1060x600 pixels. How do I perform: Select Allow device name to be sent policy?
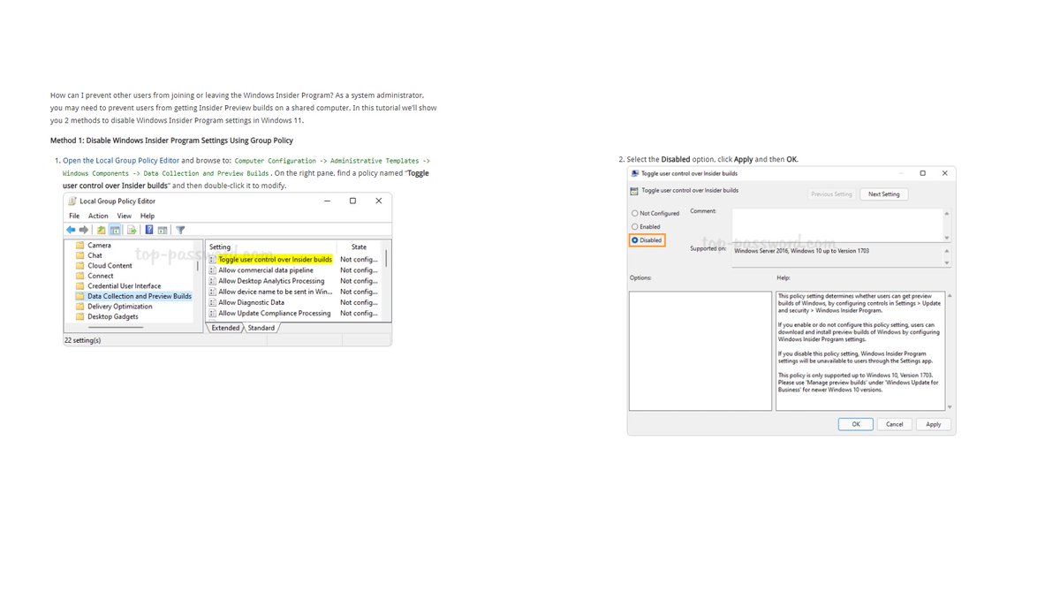(x=275, y=292)
